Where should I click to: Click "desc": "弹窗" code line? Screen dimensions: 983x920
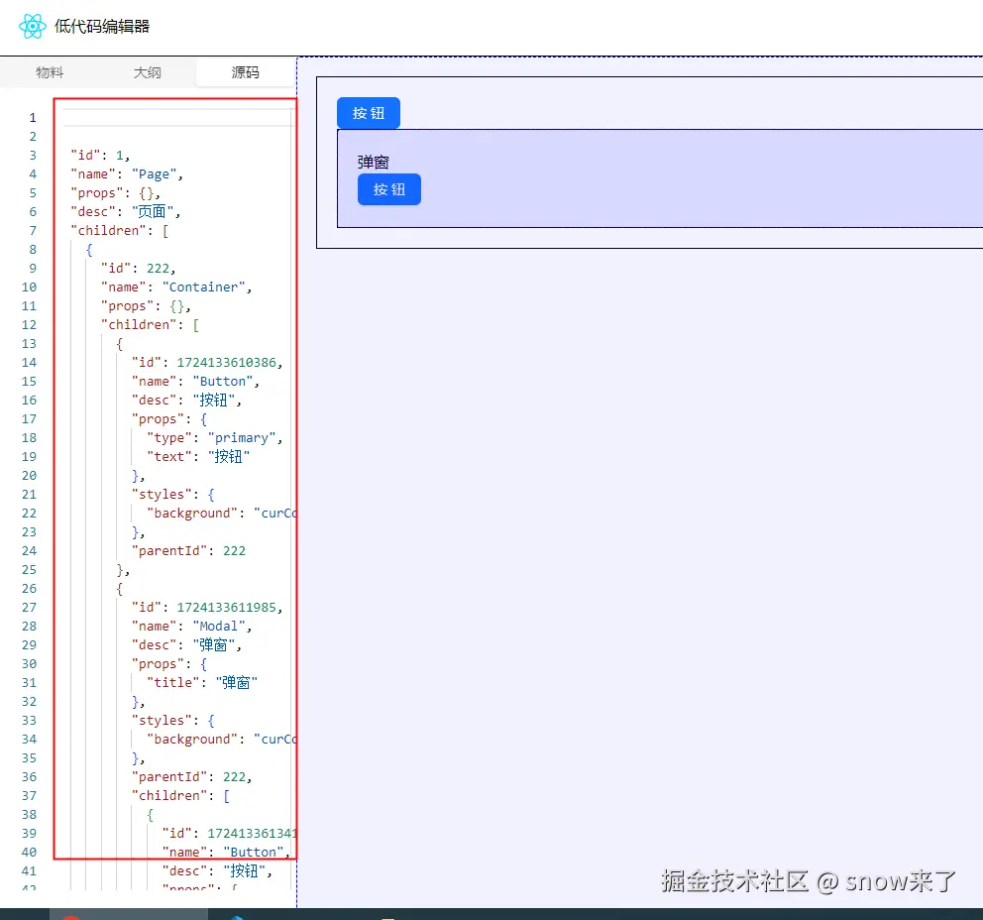186,644
